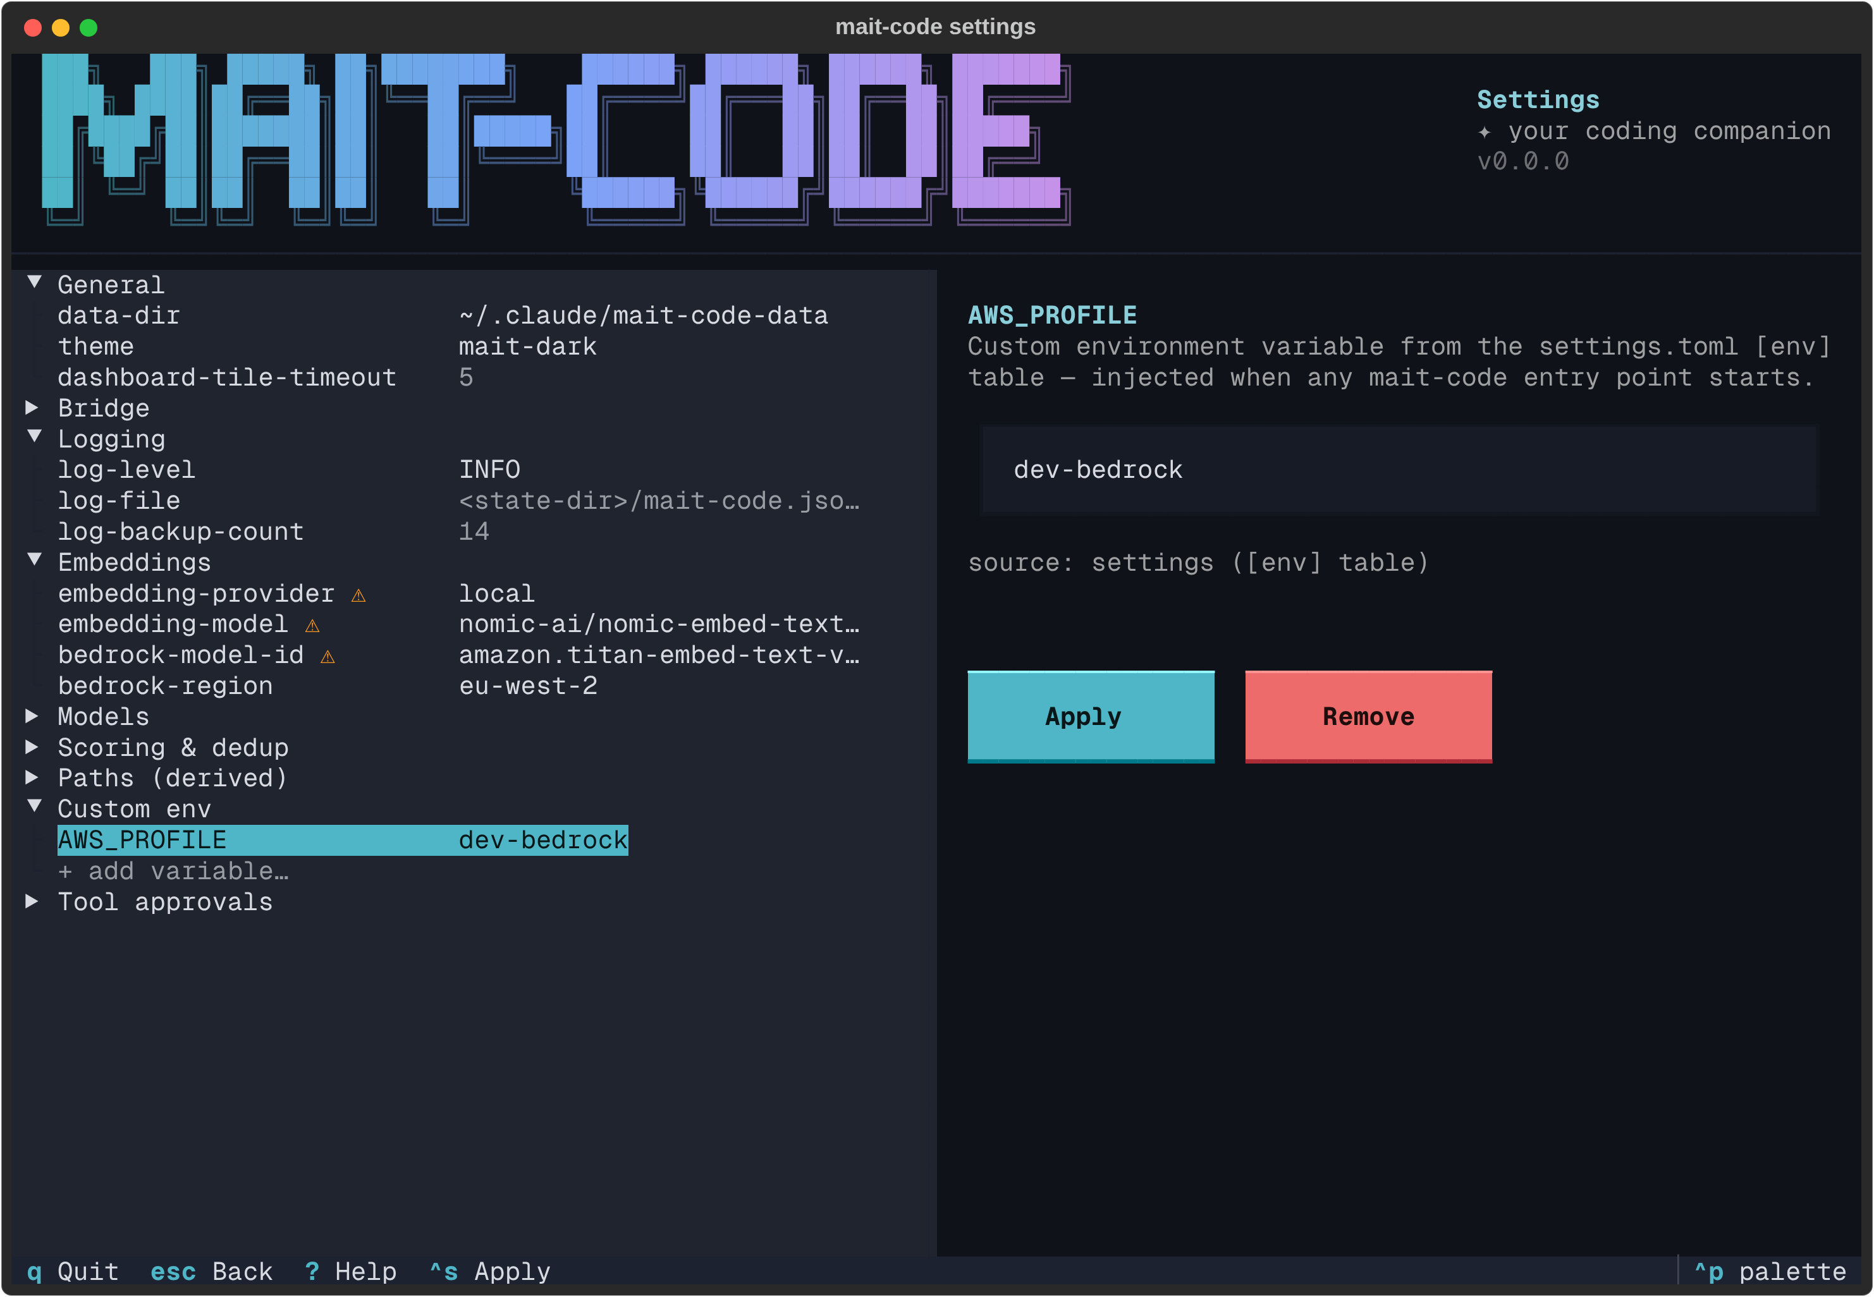This screenshot has width=1874, height=1297.
Task: Expand the Models section triangle
Action: pos(32,716)
